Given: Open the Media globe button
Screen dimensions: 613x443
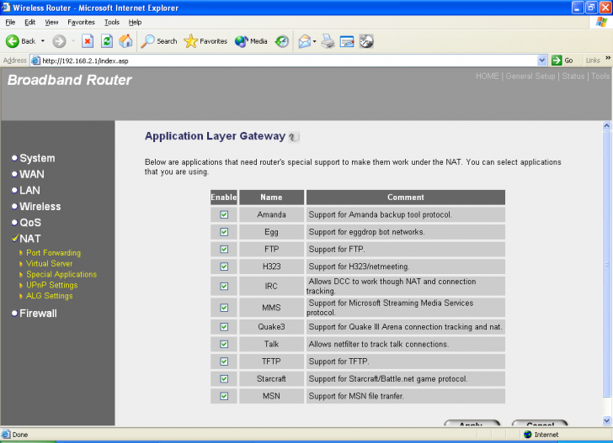Looking at the screenshot, I should 241,41.
